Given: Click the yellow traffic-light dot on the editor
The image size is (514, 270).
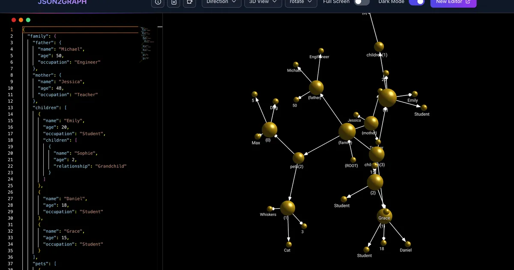Looking at the screenshot, I should coord(21,20).
